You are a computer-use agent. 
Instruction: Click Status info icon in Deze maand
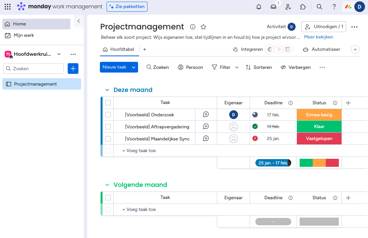tap(335, 103)
